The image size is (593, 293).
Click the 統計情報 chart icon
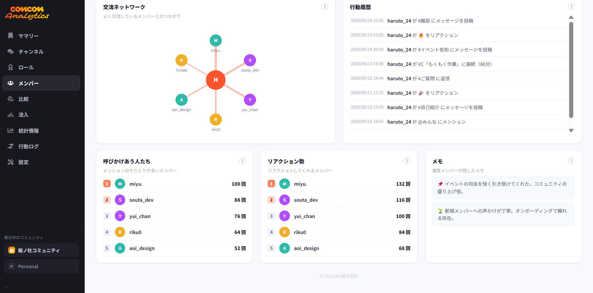point(10,131)
